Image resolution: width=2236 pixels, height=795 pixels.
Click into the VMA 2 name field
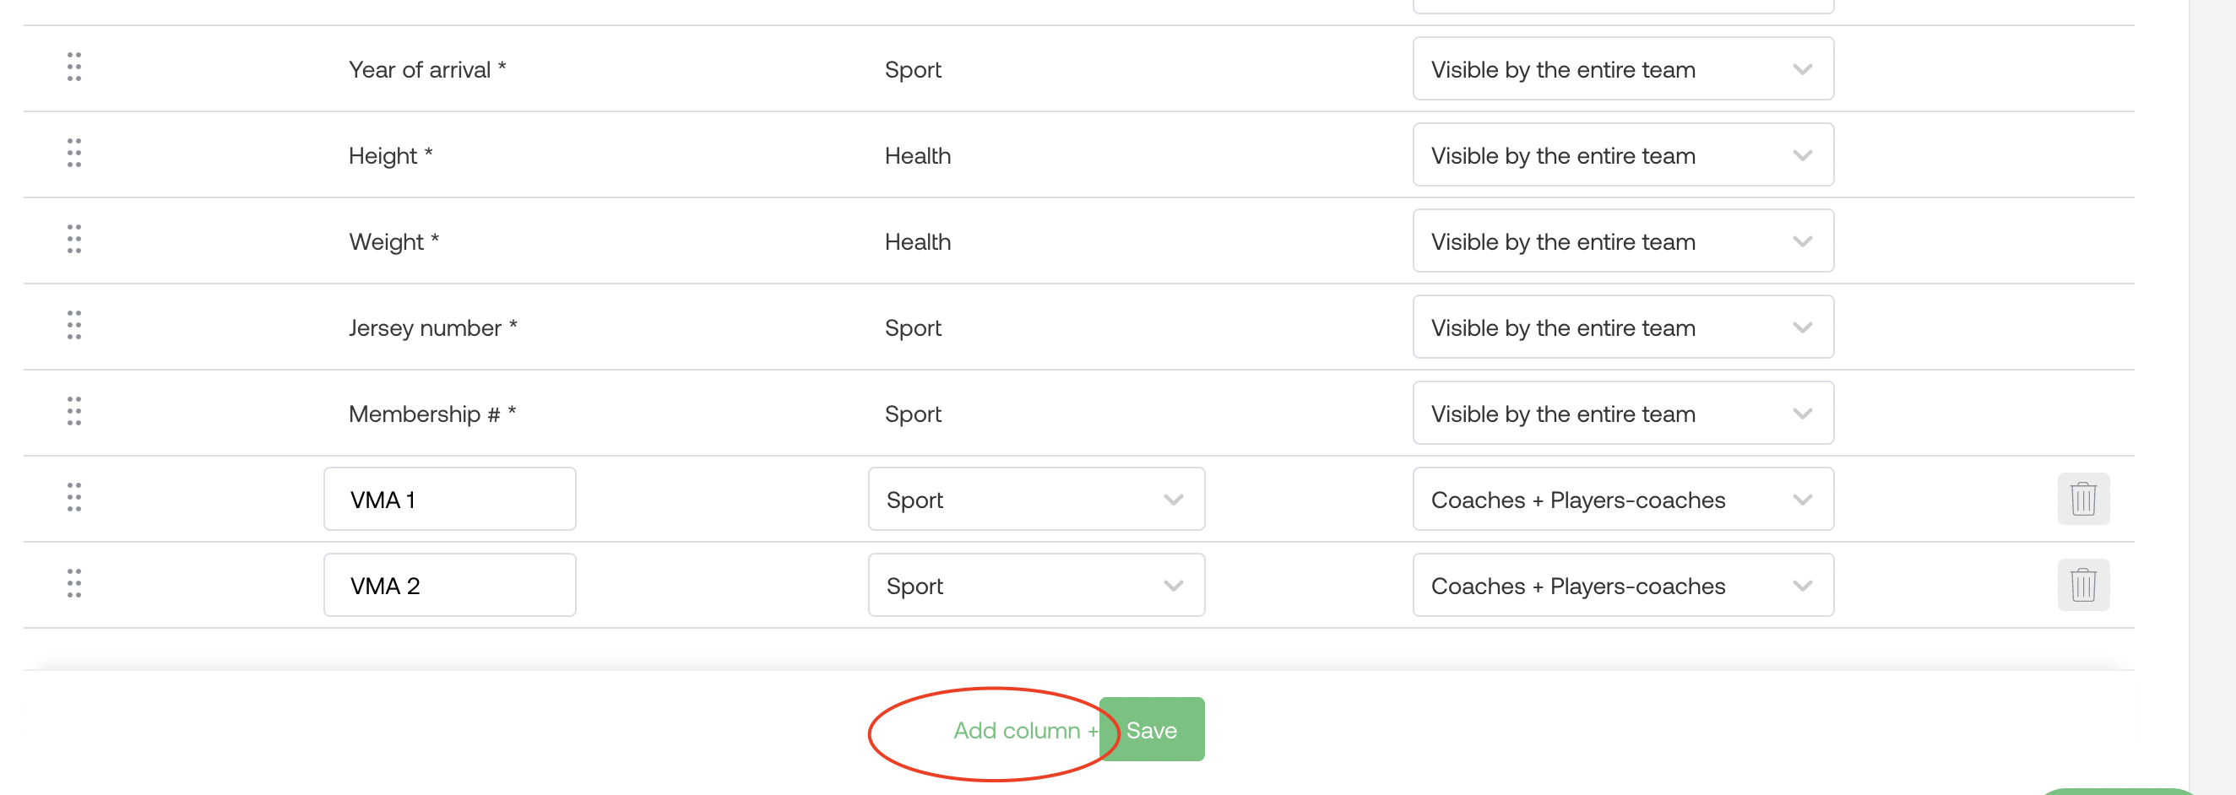click(x=449, y=585)
